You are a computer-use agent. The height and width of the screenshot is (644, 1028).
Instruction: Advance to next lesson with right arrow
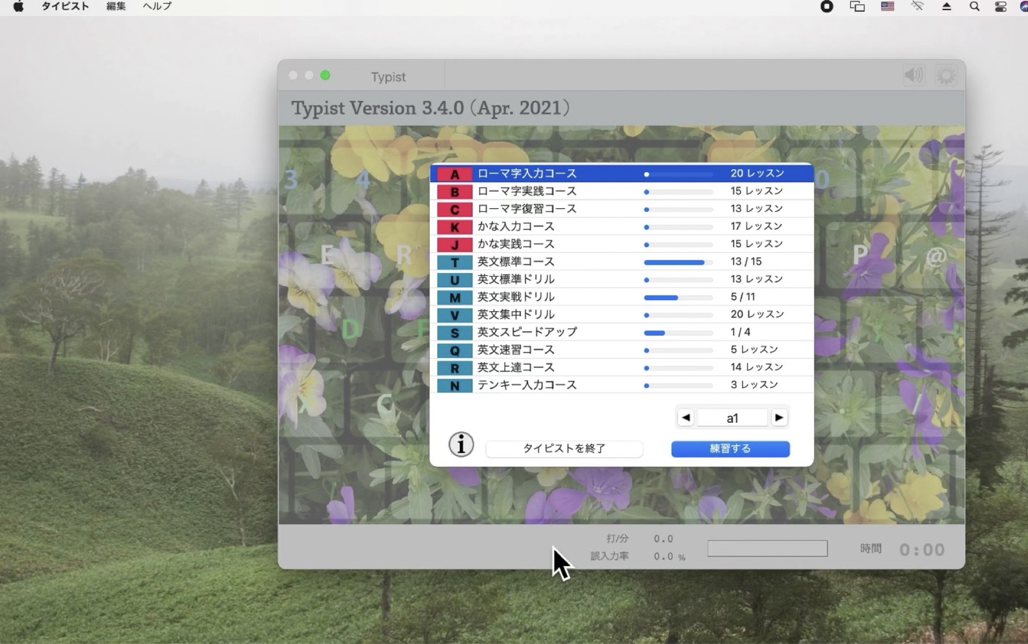[779, 418]
